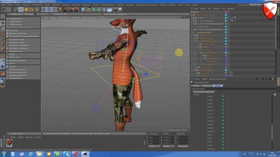Collapse the bold Контроллер Таза row
This screenshot has height=157, width=280.
click(x=193, y=32)
